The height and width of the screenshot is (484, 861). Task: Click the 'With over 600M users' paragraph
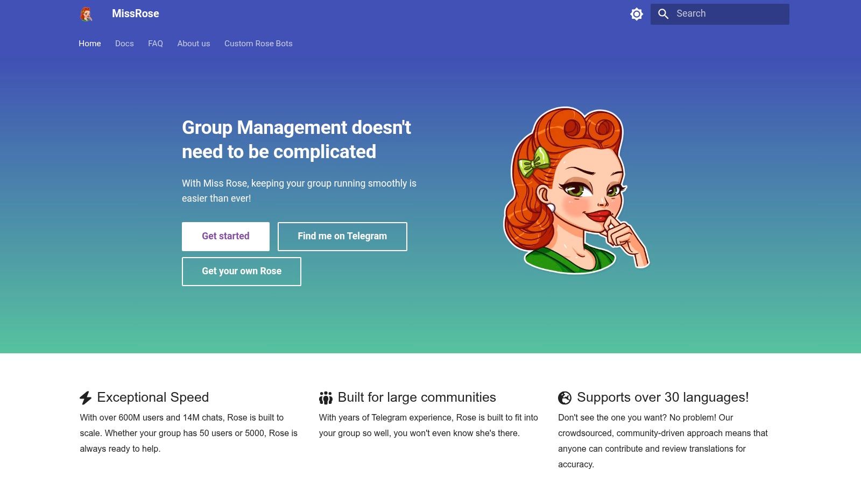[189, 433]
